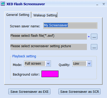Expand the Mode dropdown arrow
The height and width of the screenshot is (98, 107).
48,64
